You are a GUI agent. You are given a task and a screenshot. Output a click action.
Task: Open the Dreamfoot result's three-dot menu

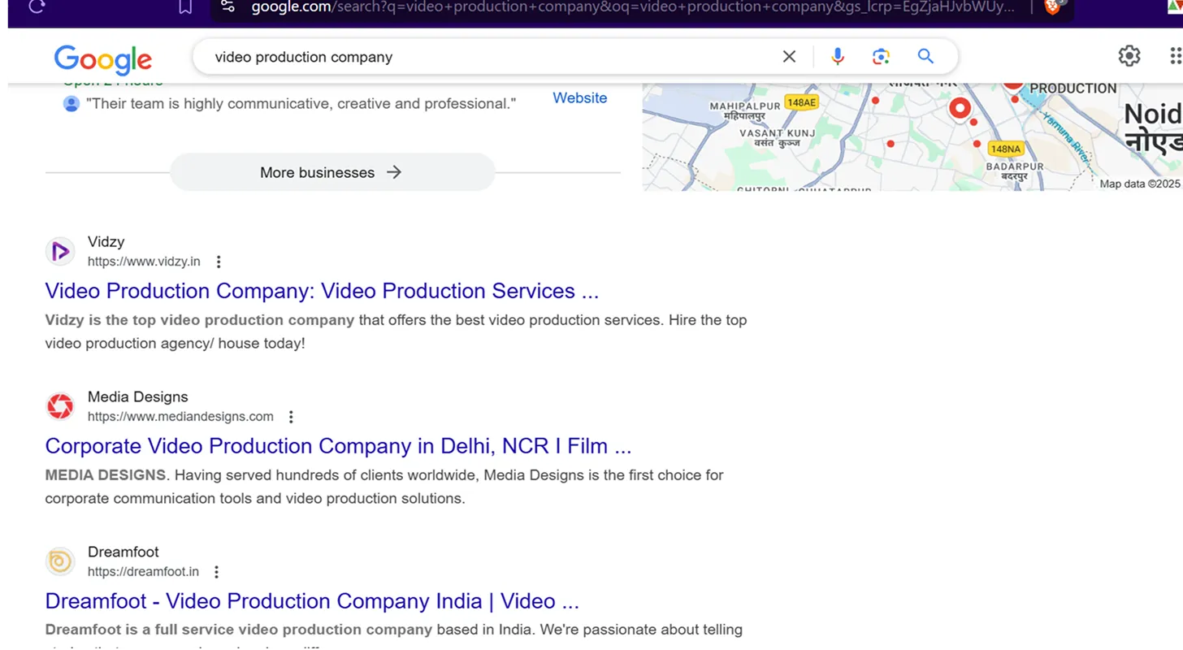click(216, 571)
